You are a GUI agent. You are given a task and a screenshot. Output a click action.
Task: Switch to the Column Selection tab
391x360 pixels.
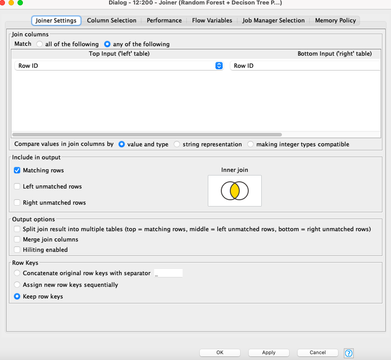[x=112, y=20]
